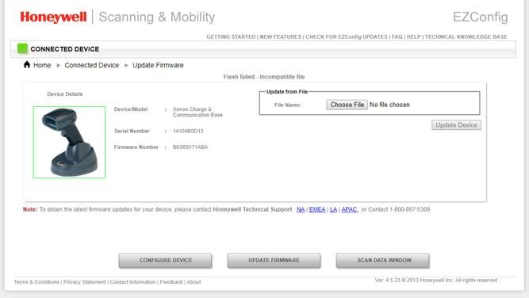The image size is (529, 298).
Task: Open NA technical support link
Action: (x=301, y=209)
